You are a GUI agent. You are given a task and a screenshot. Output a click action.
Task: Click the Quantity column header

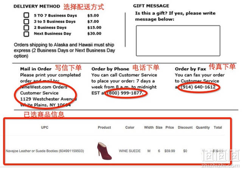tap(203, 127)
